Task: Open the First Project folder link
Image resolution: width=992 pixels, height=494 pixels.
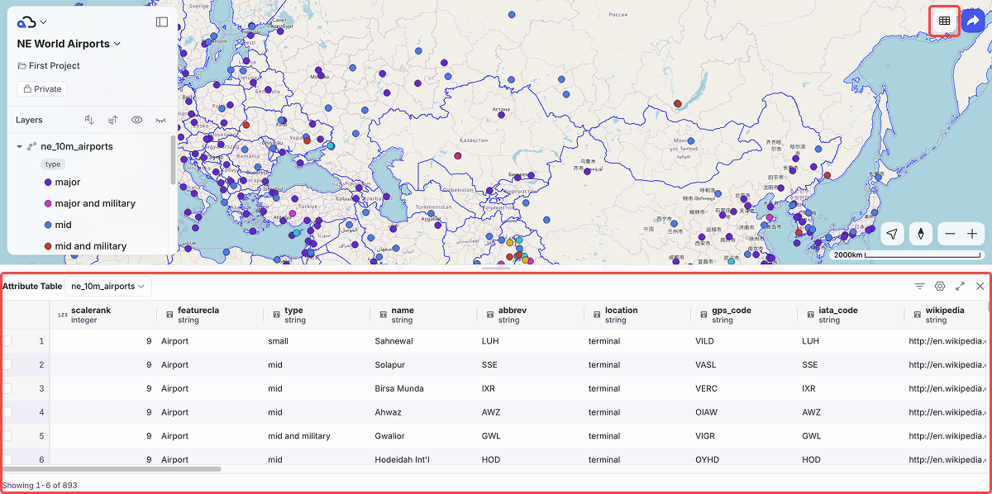Action: click(49, 65)
